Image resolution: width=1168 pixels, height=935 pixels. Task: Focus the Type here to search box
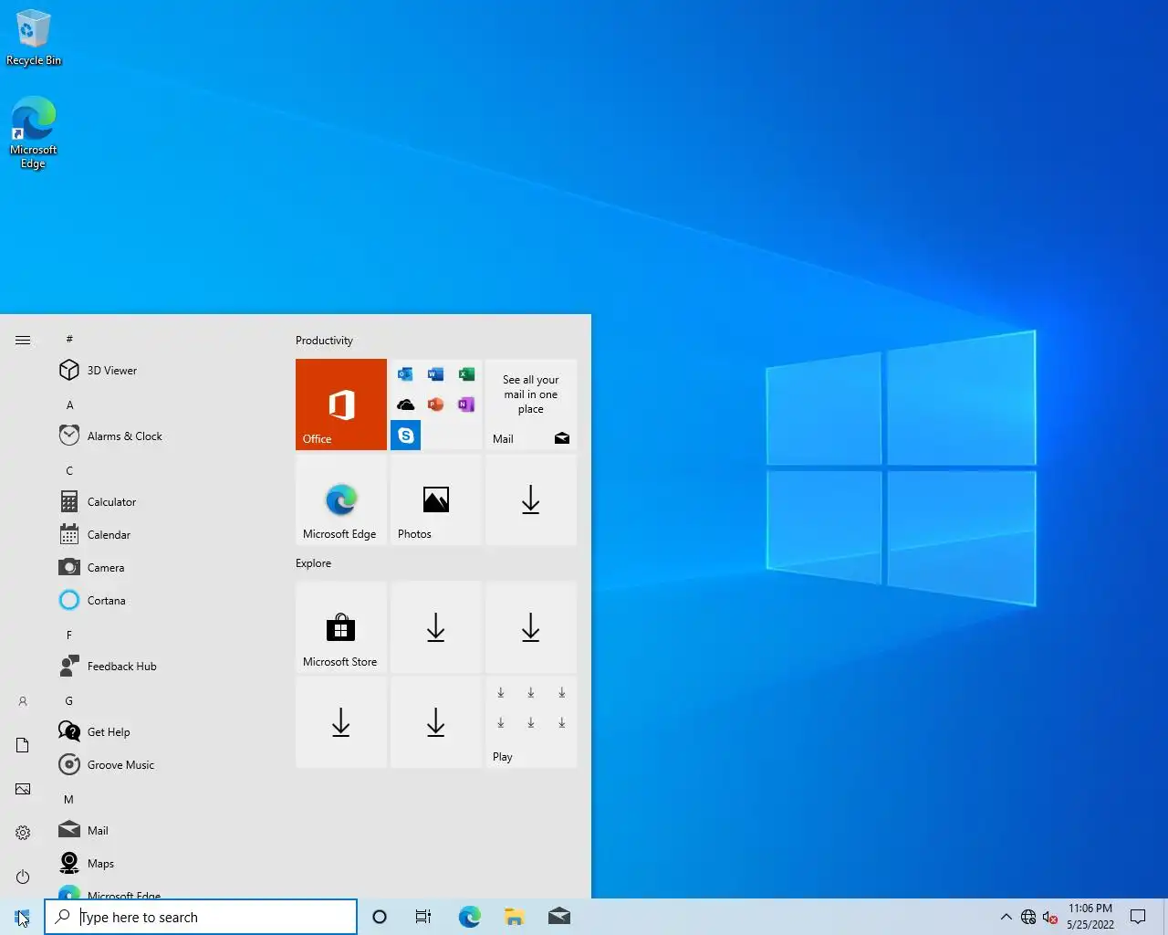point(201,917)
